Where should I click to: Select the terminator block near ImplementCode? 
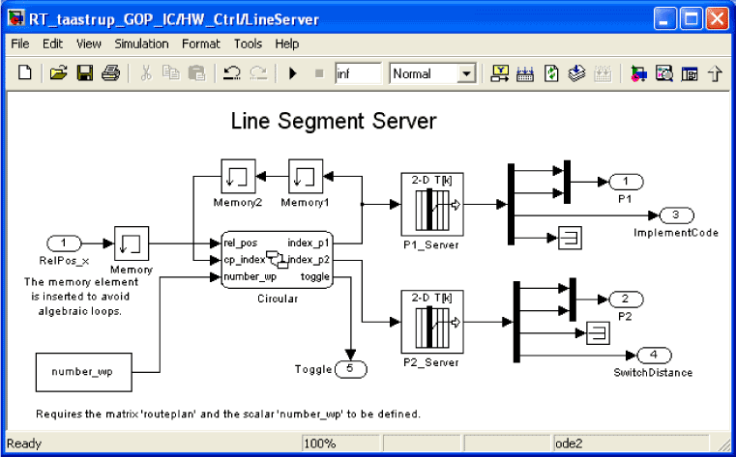(571, 238)
